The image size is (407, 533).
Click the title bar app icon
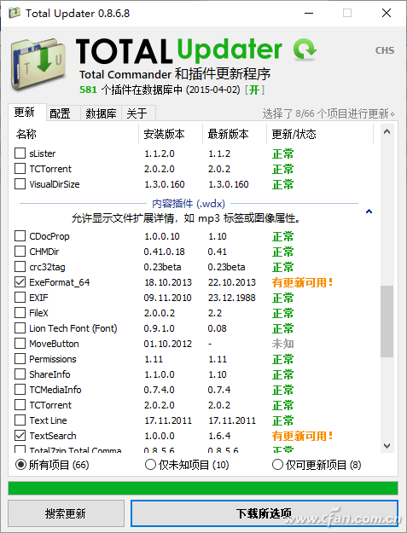[x=15, y=13]
